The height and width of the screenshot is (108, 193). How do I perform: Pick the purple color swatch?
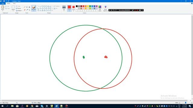coord(96,6)
